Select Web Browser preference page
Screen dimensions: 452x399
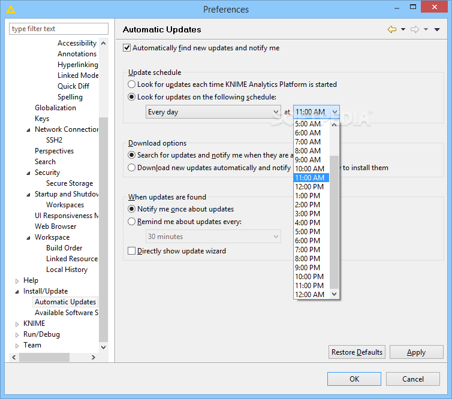(x=55, y=226)
